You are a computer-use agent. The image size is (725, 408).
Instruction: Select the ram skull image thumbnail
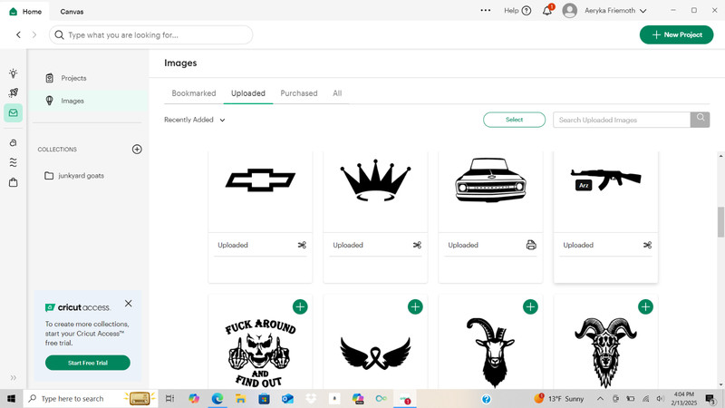pyautogui.click(x=605, y=353)
